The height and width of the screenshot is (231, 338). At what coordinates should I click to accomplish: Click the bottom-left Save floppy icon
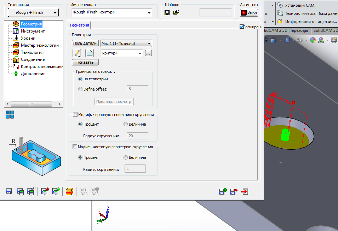9,191
